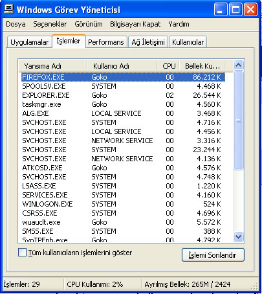Click CPU value 02 for EXPLORER.EXE

click(169, 95)
